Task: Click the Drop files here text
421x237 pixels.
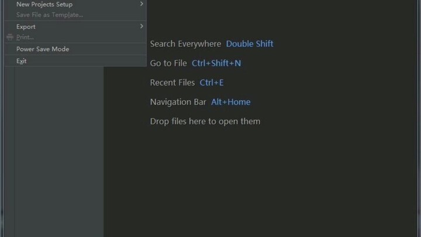Action: point(205,122)
